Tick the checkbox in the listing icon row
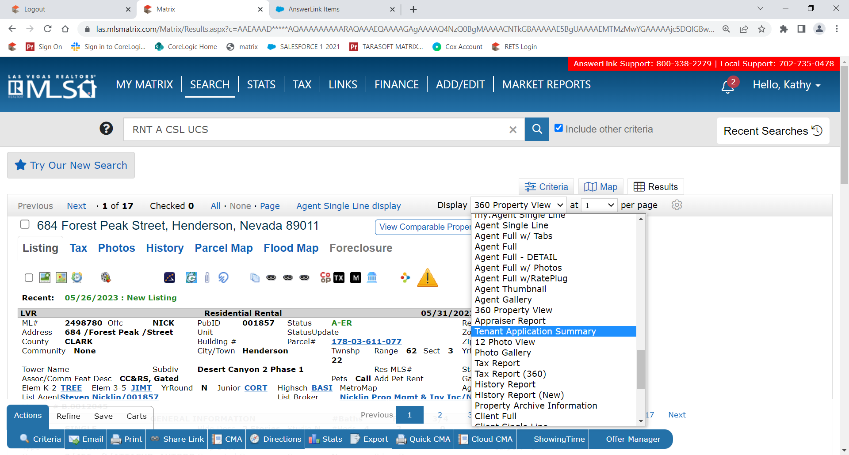The width and height of the screenshot is (849, 455). click(x=29, y=277)
